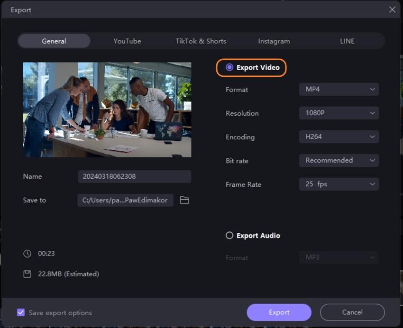Toggle the Save export options checkbox
403x328 pixels.
click(x=20, y=312)
